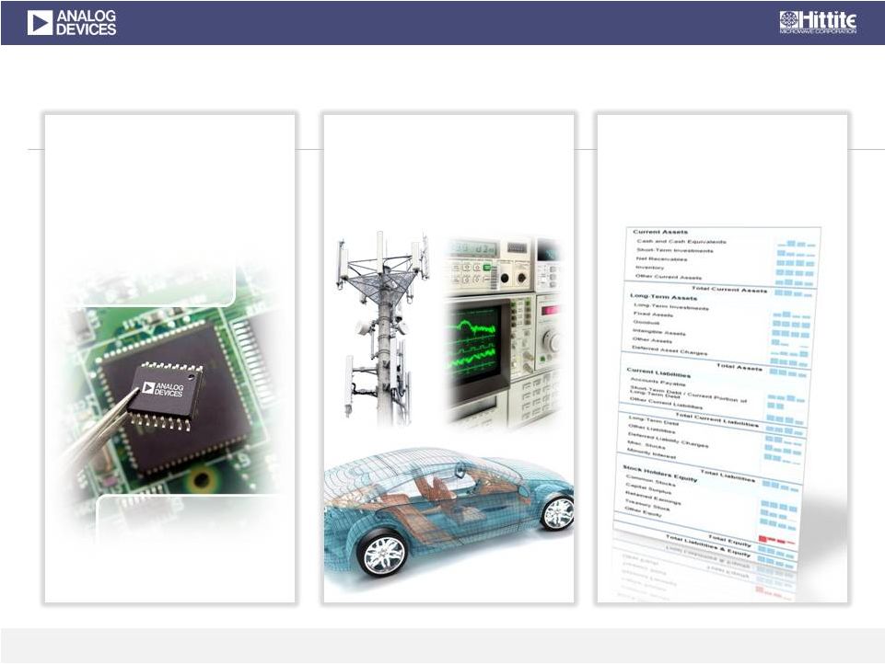885x664 pixels.
Task: Click the 'Current Liabilities' heading
Action: (x=658, y=372)
